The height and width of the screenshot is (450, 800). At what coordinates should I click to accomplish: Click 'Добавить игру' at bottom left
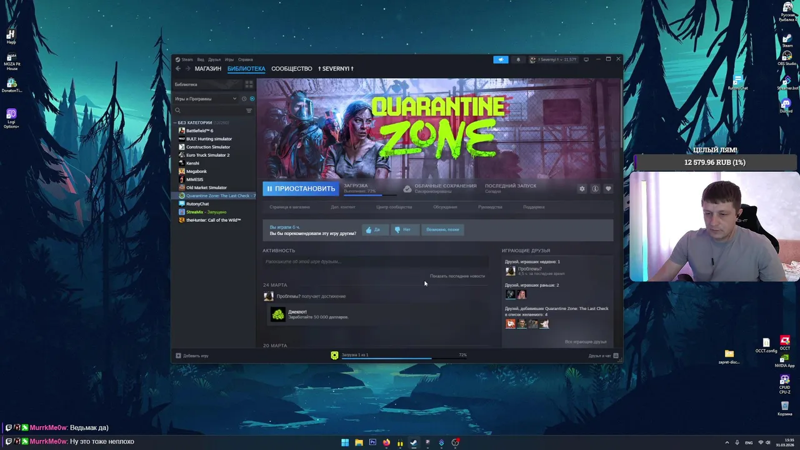[192, 356]
